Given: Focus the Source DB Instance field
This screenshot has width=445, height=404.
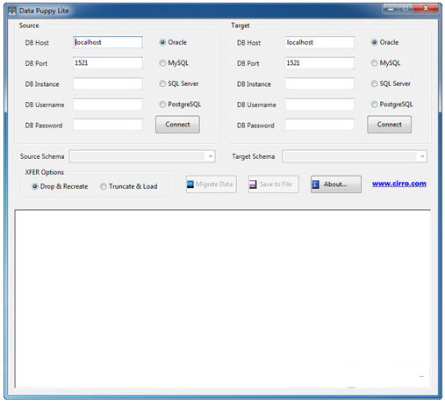Looking at the screenshot, I should coord(108,83).
